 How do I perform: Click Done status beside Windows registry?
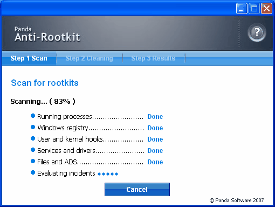click(x=155, y=128)
